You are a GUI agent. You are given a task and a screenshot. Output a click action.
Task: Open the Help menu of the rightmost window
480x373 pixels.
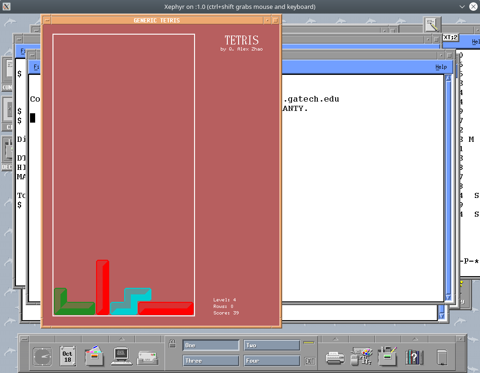click(476, 42)
